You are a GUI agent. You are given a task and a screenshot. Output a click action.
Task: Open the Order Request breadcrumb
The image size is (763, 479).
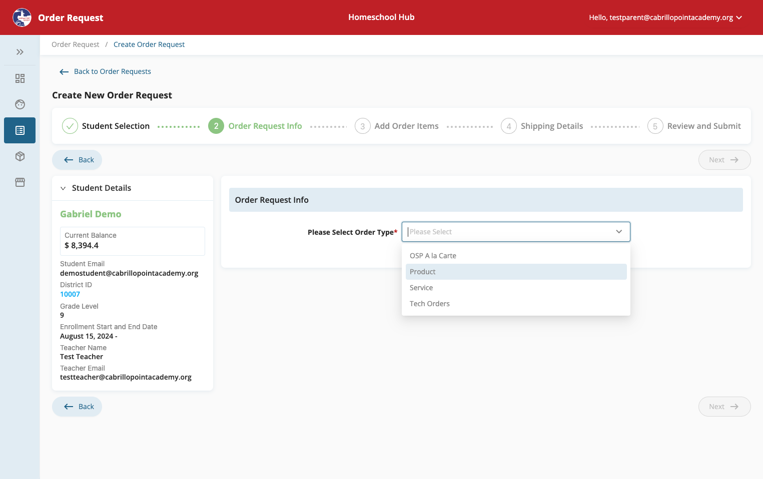coord(76,44)
